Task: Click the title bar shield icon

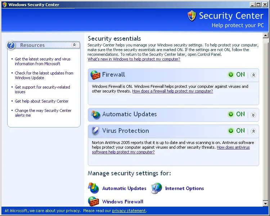Action: coord(5,4)
